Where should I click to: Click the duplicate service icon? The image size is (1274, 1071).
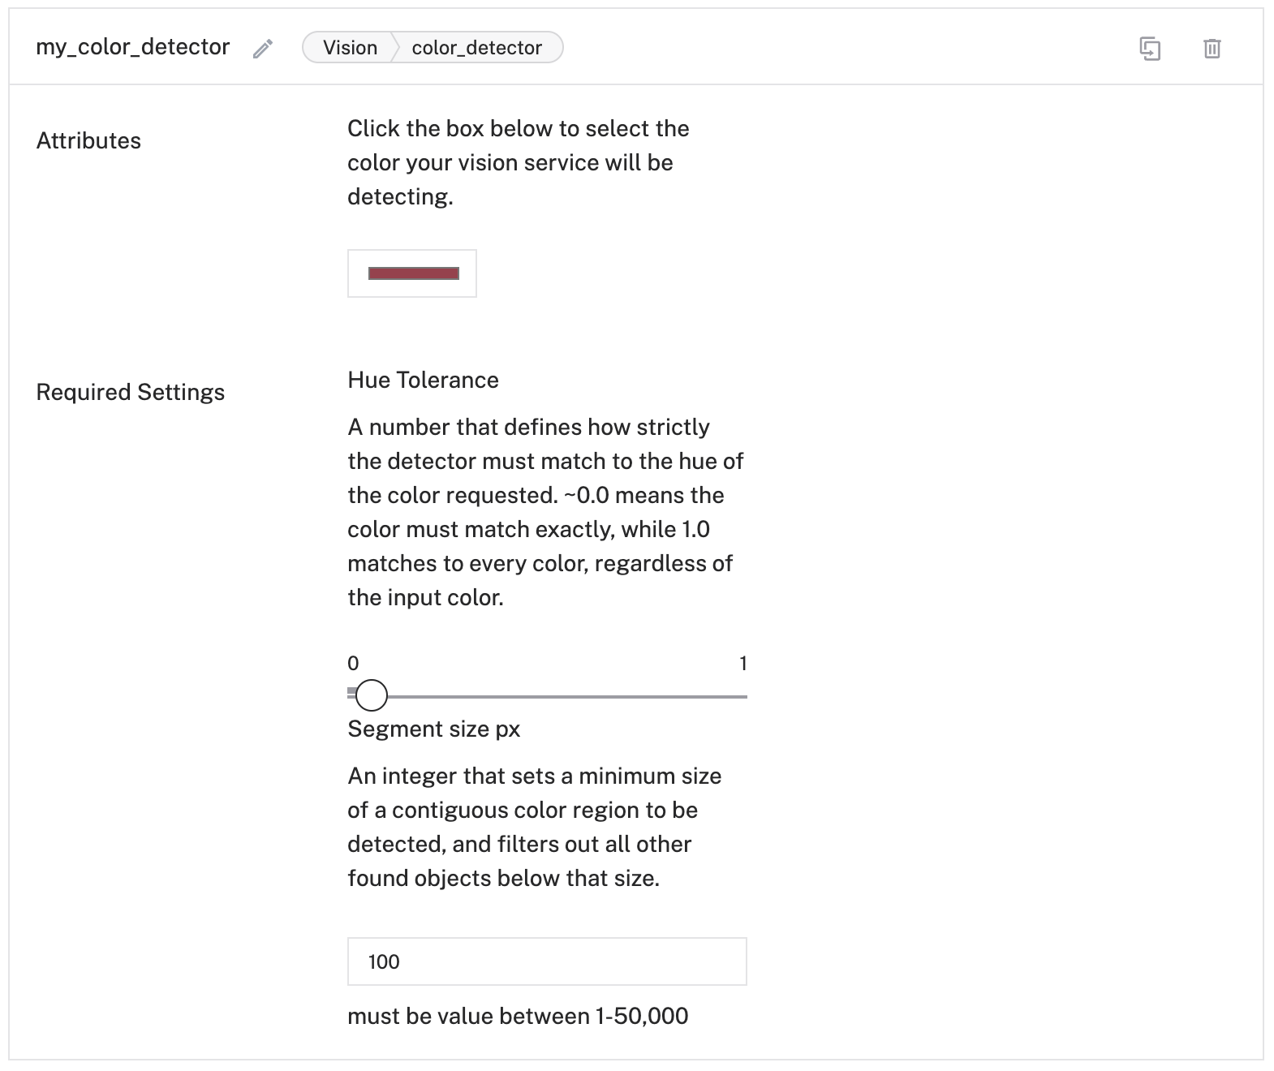pos(1150,49)
